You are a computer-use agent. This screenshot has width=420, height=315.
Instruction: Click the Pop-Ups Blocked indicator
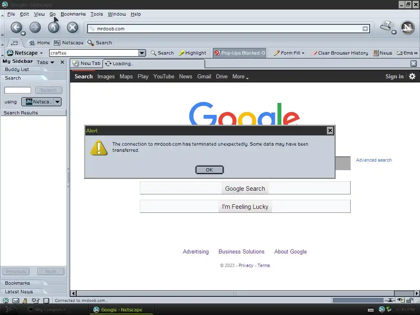click(x=240, y=53)
